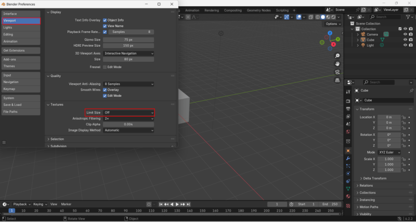Open the Scene properties tab
416x222 pixels.
pos(348,124)
